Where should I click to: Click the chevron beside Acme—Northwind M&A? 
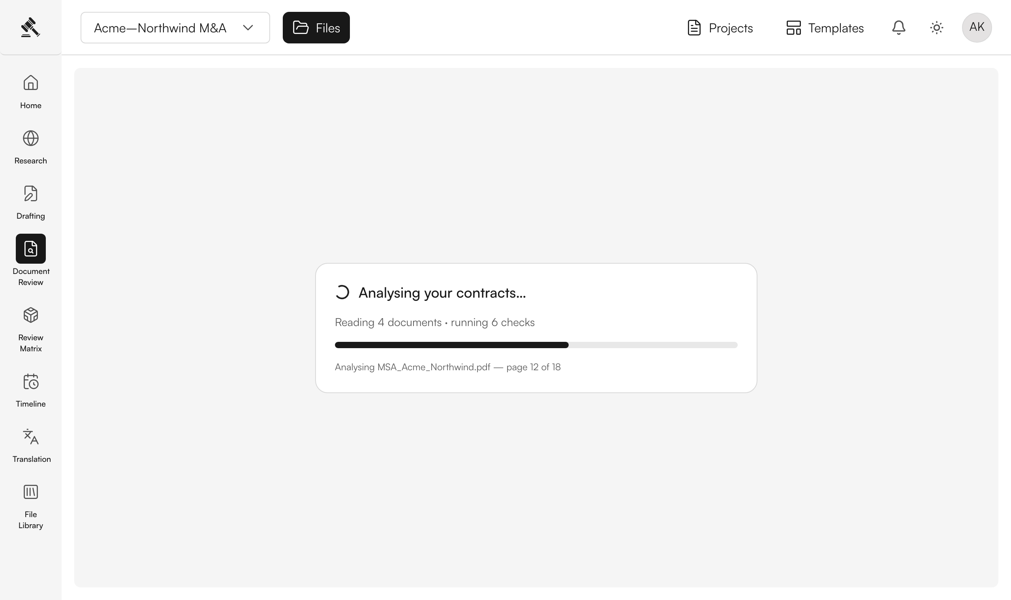pos(248,28)
